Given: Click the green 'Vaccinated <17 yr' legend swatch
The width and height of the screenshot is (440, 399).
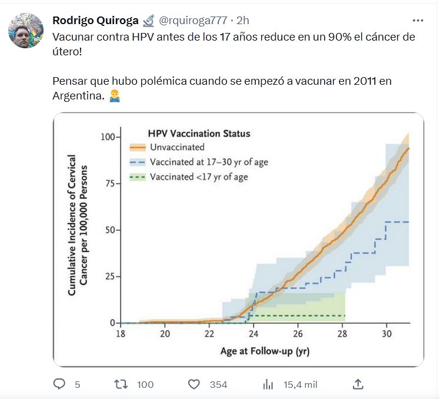Looking at the screenshot, I should tap(137, 177).
